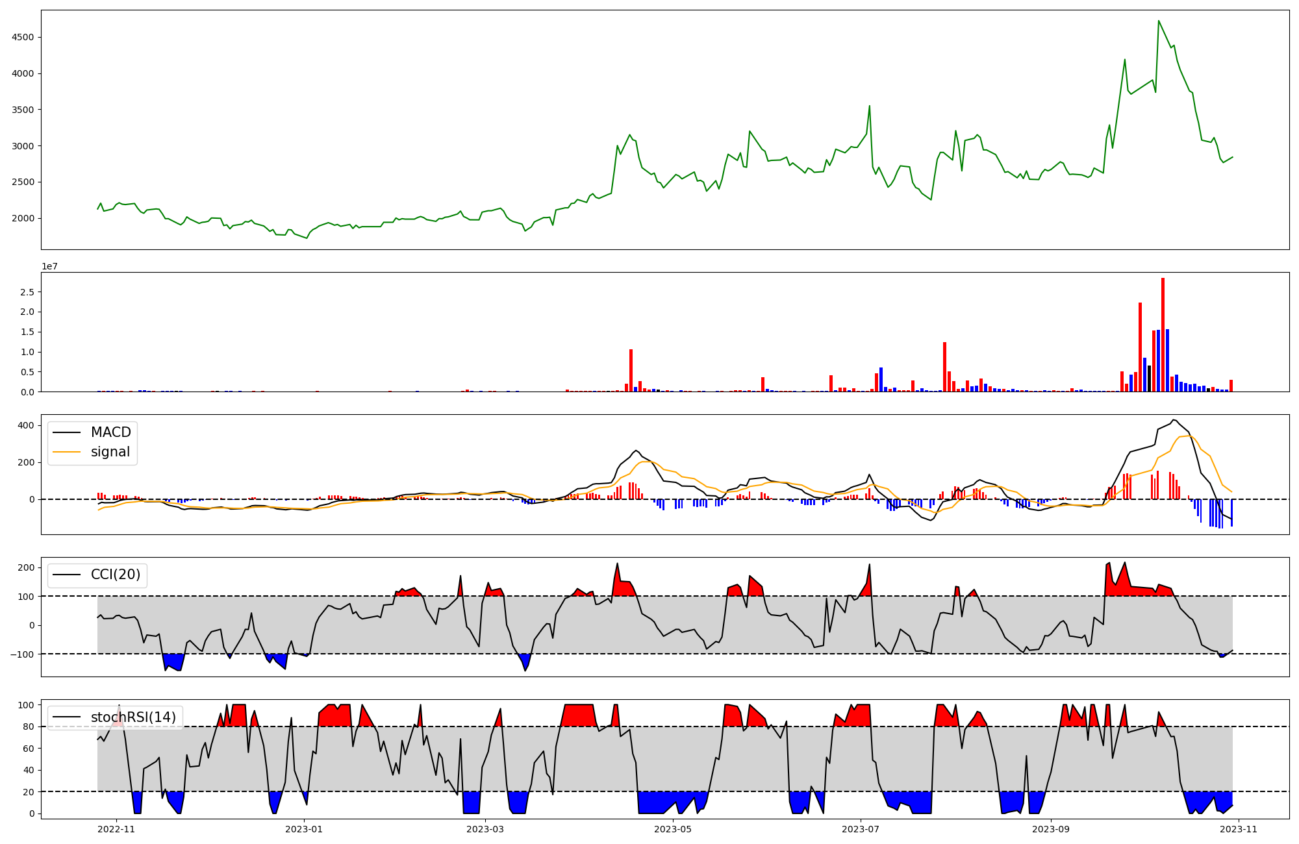Click the 80 tick on stochRSI axis
Viewport: 1299px width, 844px height.
pyautogui.click(x=28, y=726)
